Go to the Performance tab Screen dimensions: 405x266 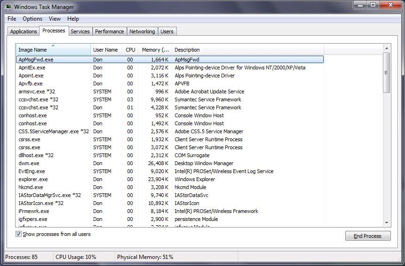click(110, 31)
